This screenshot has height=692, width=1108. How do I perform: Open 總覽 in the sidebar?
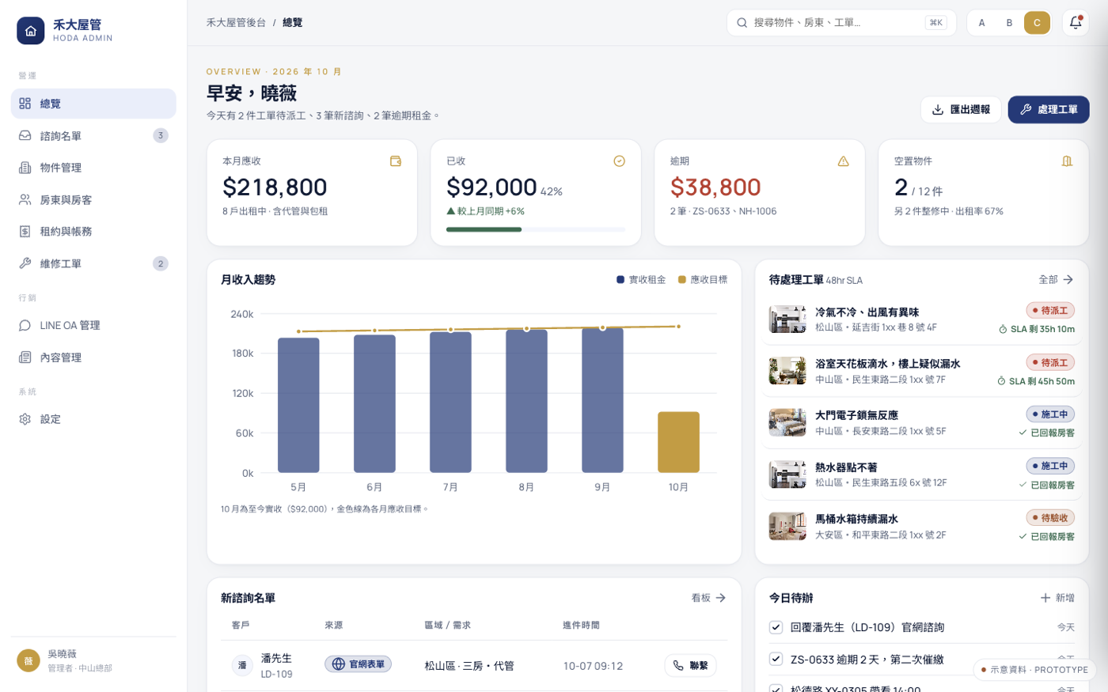(x=93, y=104)
